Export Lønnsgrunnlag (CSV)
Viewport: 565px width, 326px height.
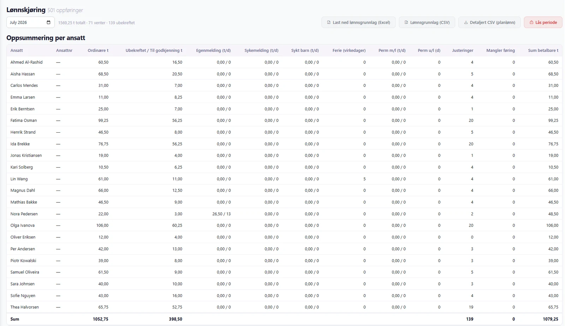(427, 22)
